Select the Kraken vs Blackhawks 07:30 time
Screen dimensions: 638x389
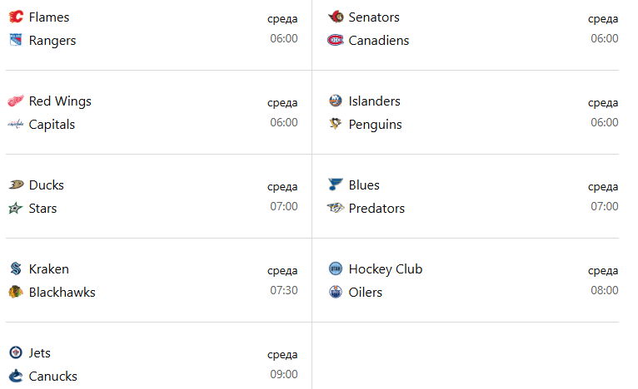tap(283, 290)
